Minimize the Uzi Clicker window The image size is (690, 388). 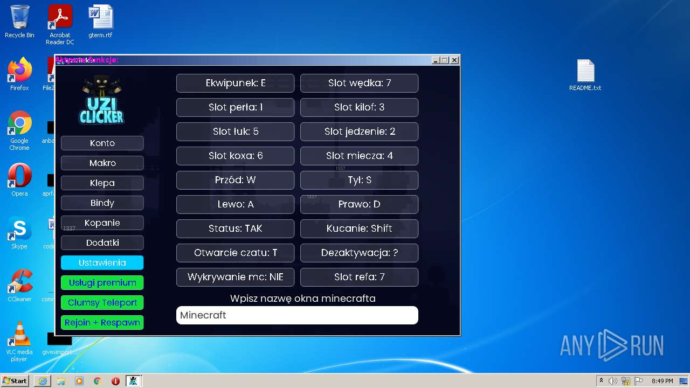[x=436, y=60]
